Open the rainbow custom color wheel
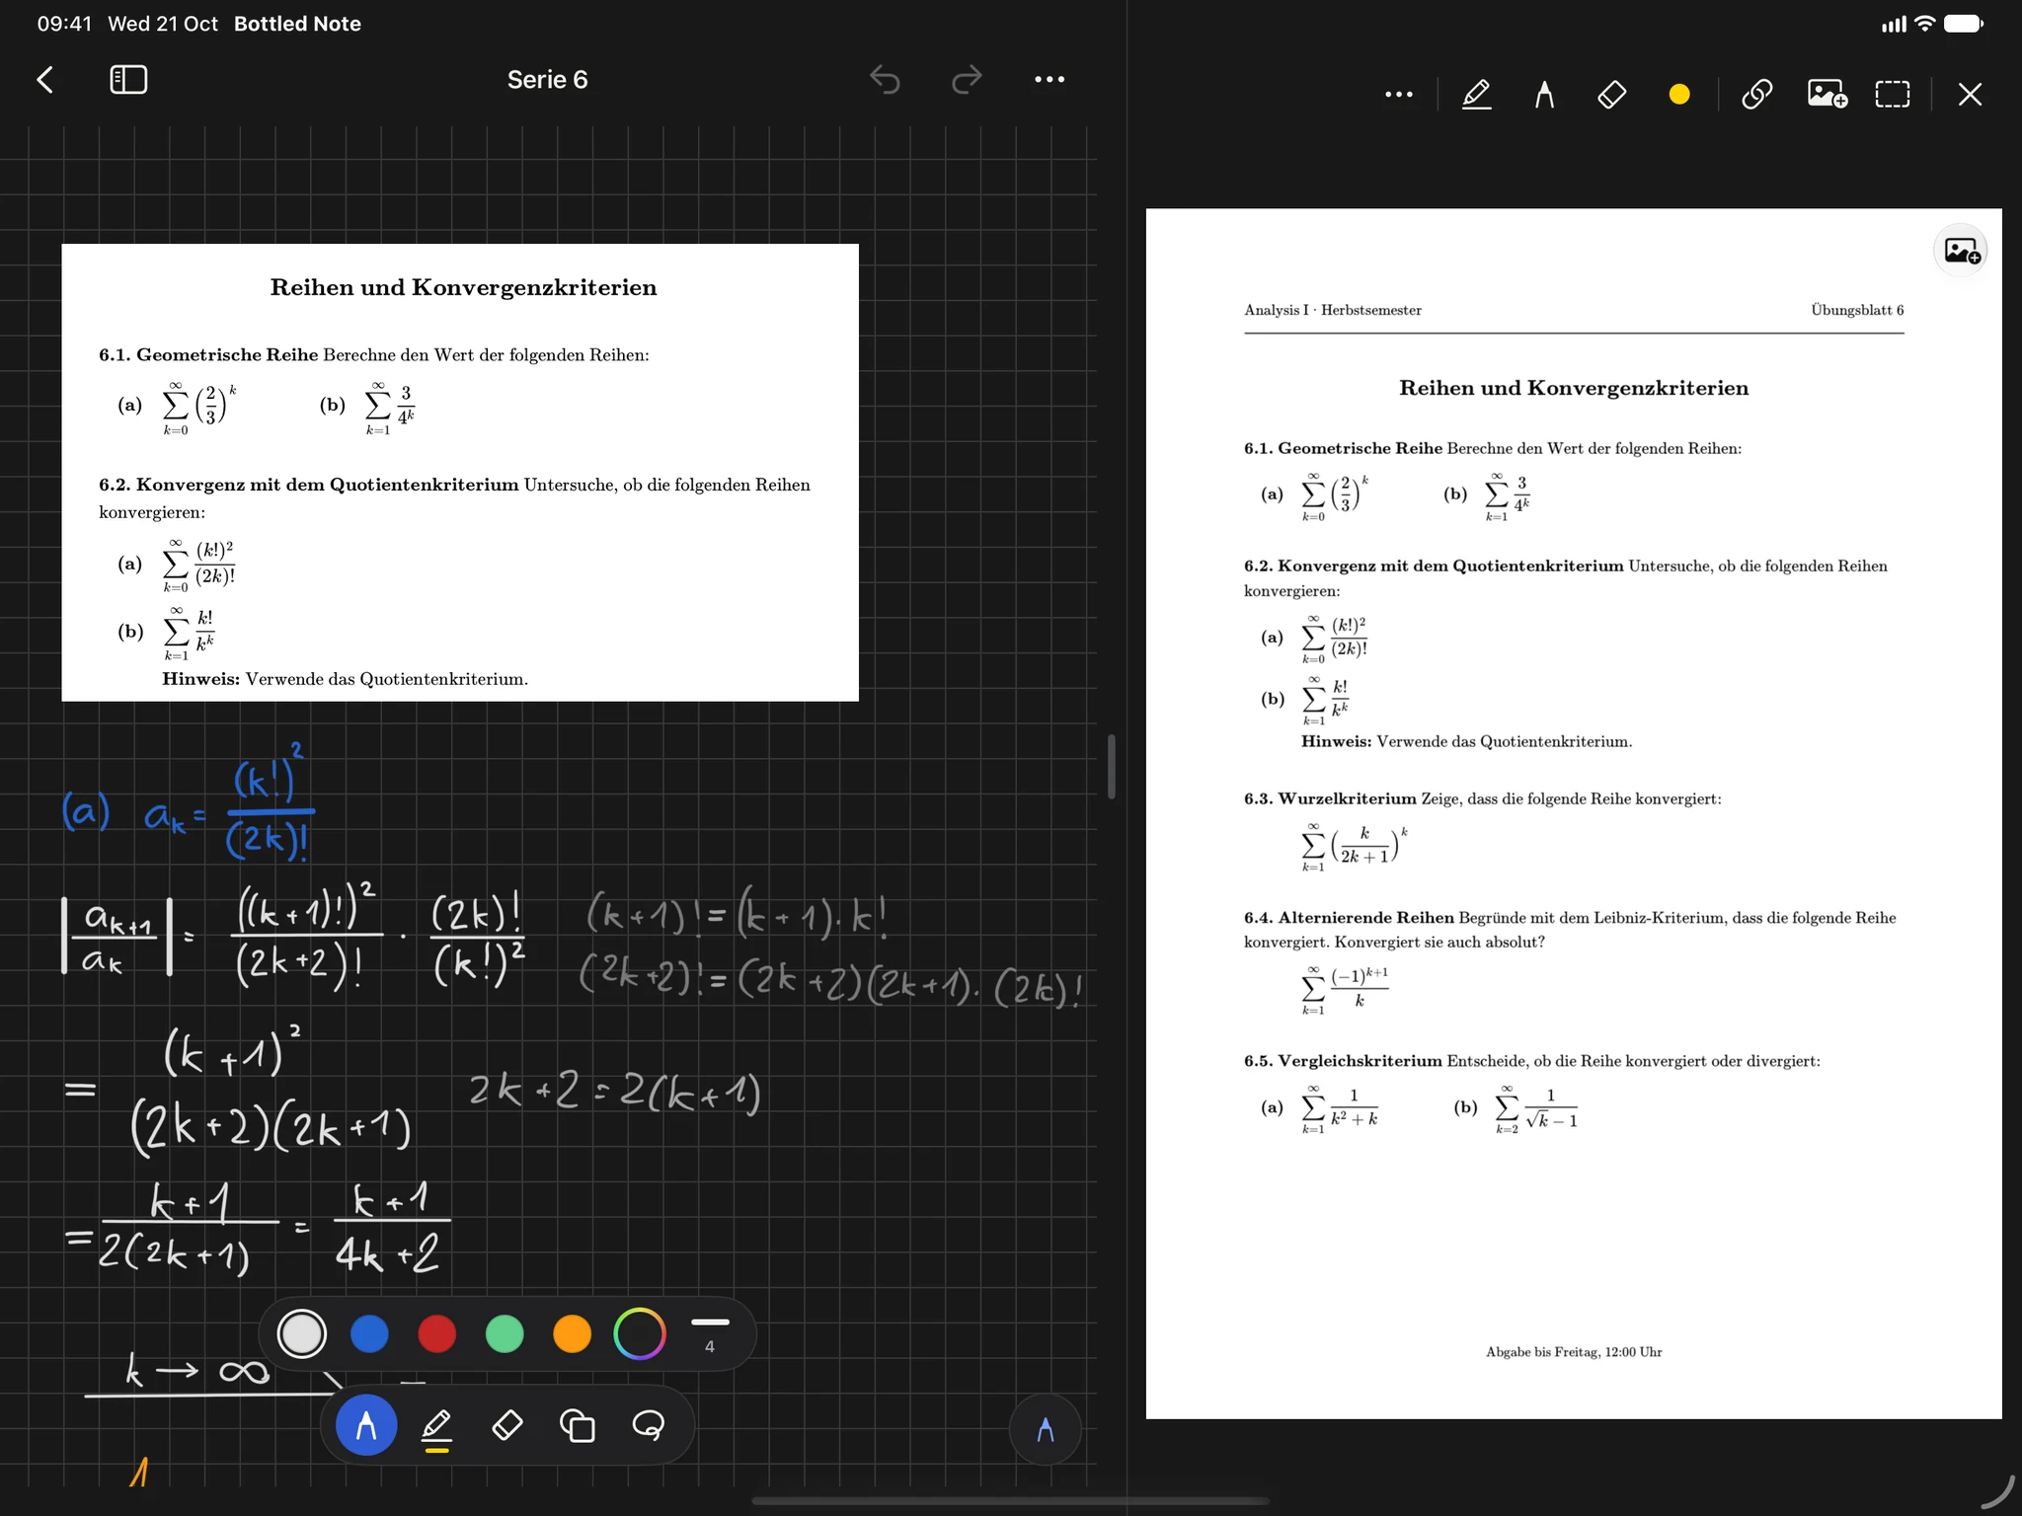Image resolution: width=2022 pixels, height=1516 pixels. [640, 1334]
